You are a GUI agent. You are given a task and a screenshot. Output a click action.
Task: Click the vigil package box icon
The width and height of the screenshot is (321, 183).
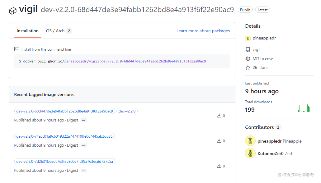13,11
